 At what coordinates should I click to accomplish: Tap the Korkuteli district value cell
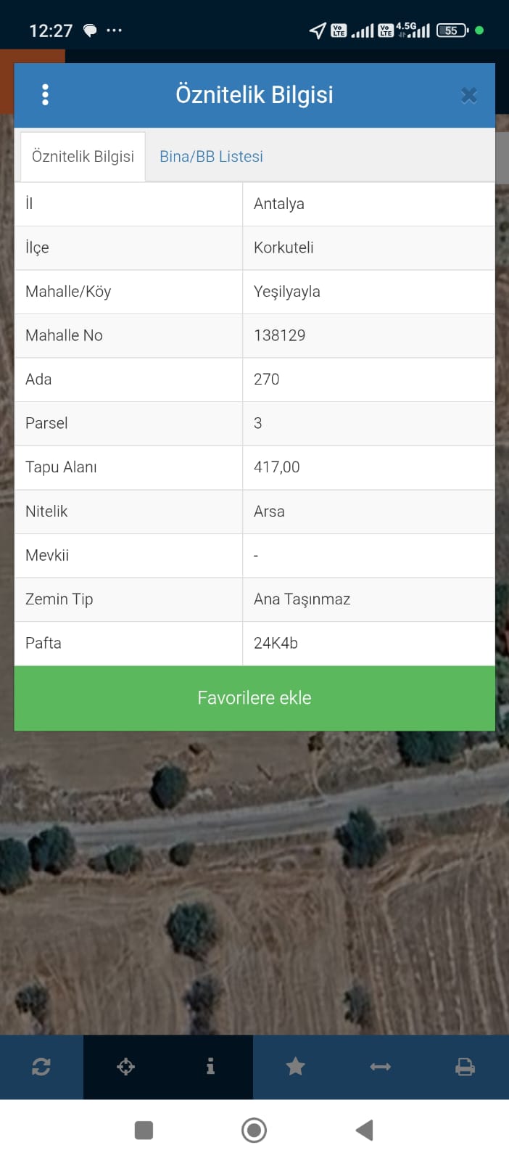tap(284, 247)
